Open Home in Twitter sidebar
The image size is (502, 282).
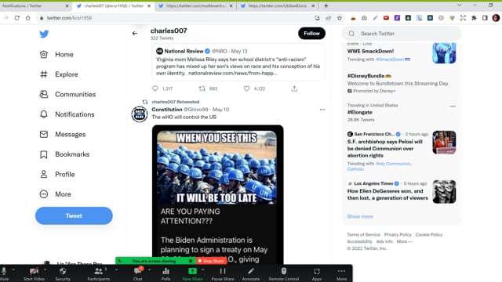tap(56, 54)
